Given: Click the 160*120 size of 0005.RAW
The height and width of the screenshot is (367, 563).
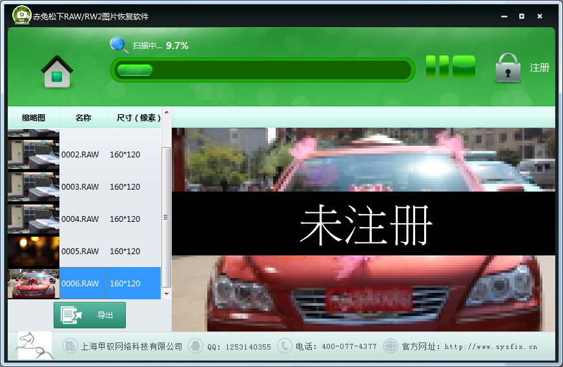Looking at the screenshot, I should coord(125,251).
